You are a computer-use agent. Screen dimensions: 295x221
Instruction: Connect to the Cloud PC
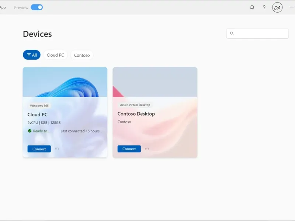[x=39, y=149]
